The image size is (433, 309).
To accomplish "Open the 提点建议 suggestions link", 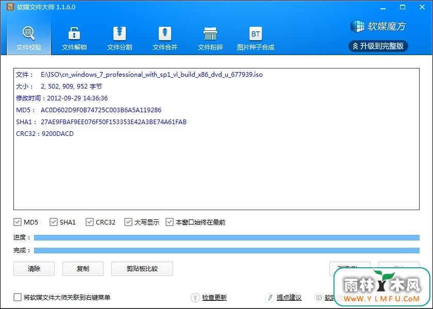I will click(x=289, y=298).
